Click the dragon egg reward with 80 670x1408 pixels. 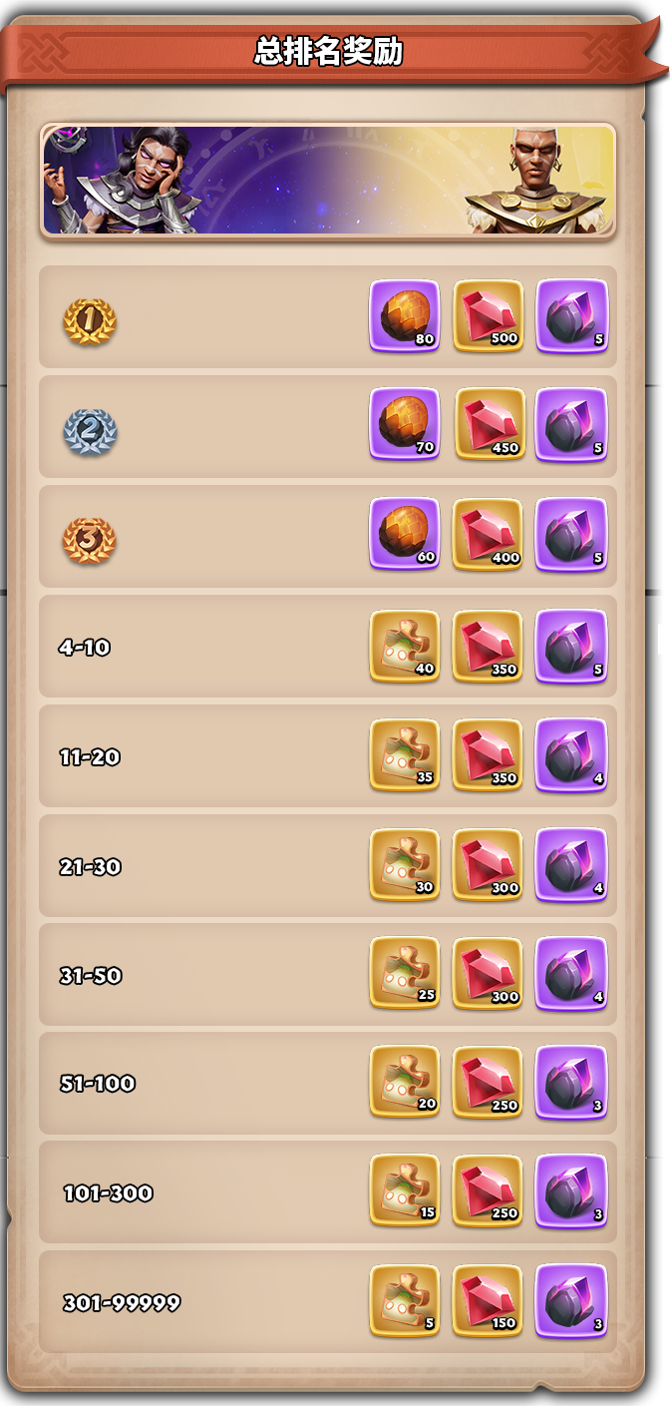pos(405,316)
